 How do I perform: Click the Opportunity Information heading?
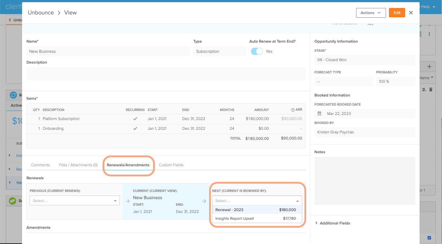click(336, 41)
